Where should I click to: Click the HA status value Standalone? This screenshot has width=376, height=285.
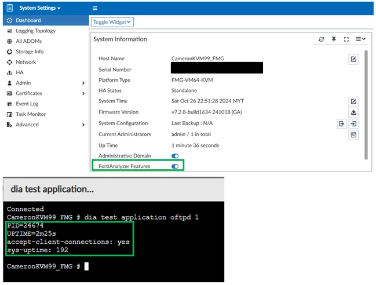pos(184,90)
